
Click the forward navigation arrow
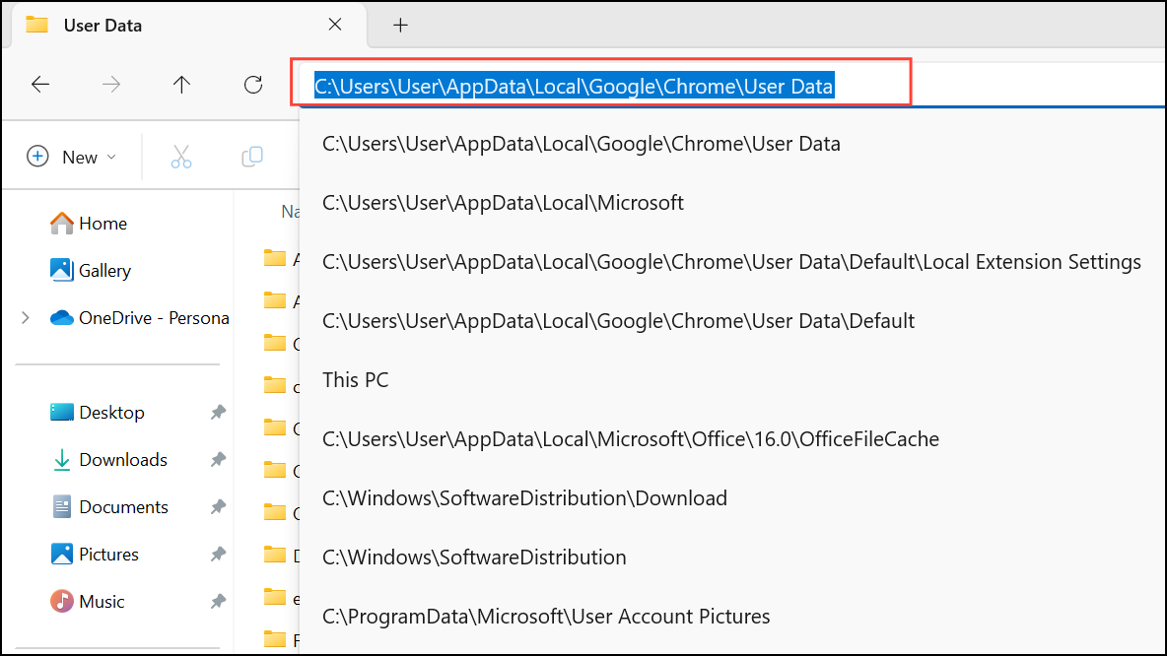pos(111,85)
